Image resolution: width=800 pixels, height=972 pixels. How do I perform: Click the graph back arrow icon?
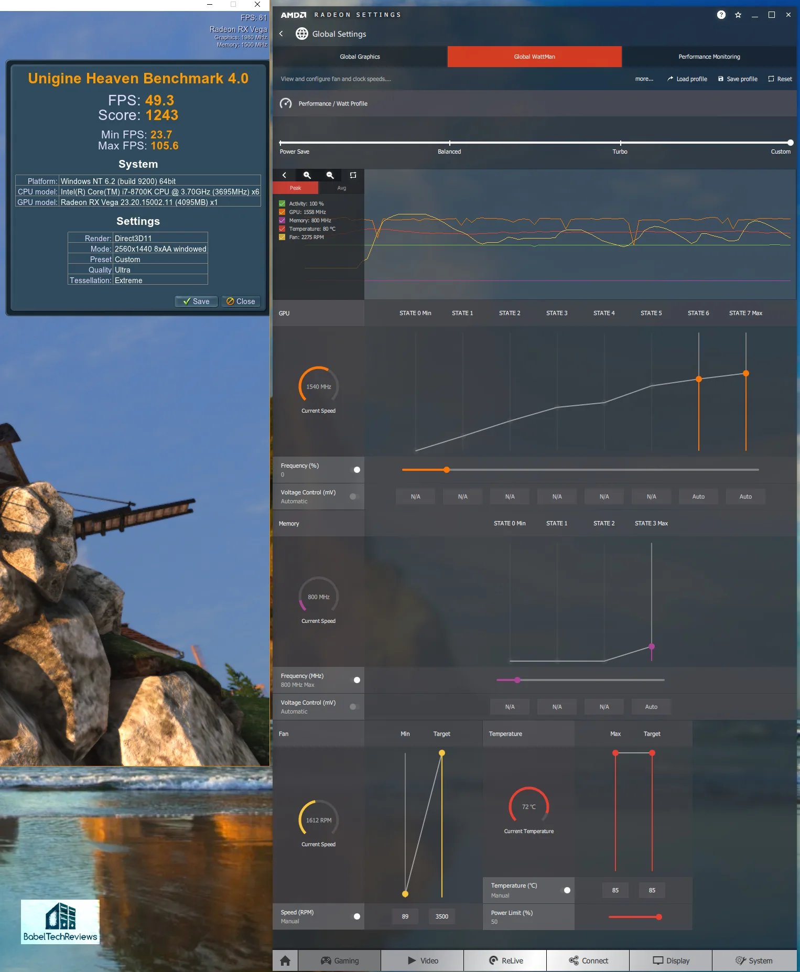pos(284,175)
